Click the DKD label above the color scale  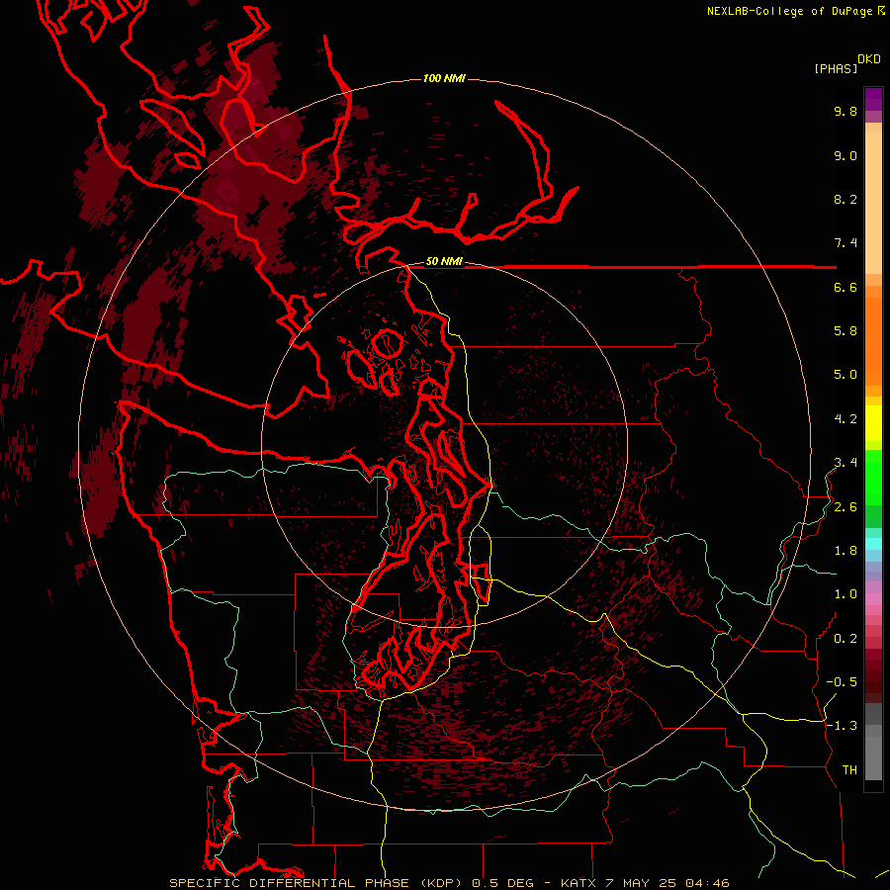(869, 59)
